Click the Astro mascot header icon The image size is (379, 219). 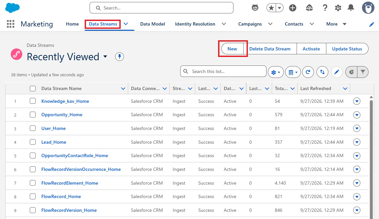(x=255, y=8)
